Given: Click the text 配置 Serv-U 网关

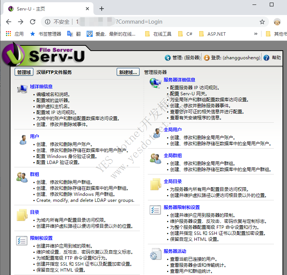Looking at the screenshot, I should coord(189,93).
